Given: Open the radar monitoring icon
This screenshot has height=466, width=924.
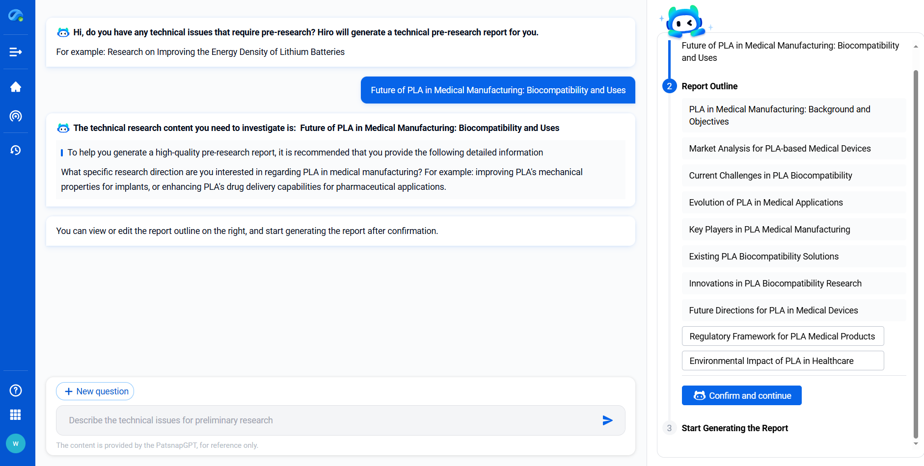Looking at the screenshot, I should pos(16,116).
